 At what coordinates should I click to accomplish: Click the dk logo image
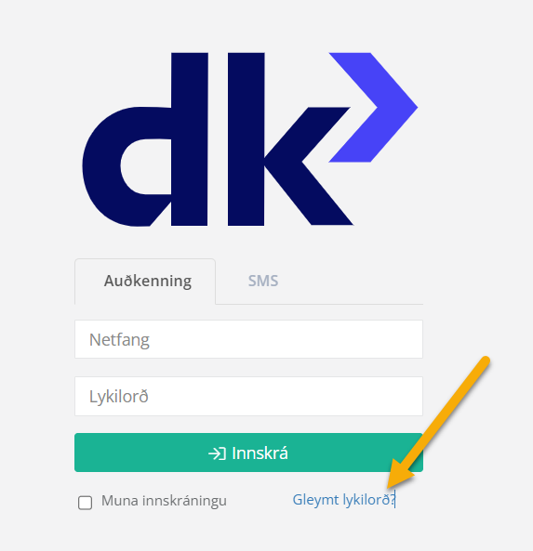click(x=250, y=139)
